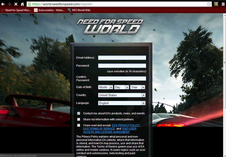This screenshot has height=157, width=226.
Task: Open the Day dropdown
Action: (121, 87)
